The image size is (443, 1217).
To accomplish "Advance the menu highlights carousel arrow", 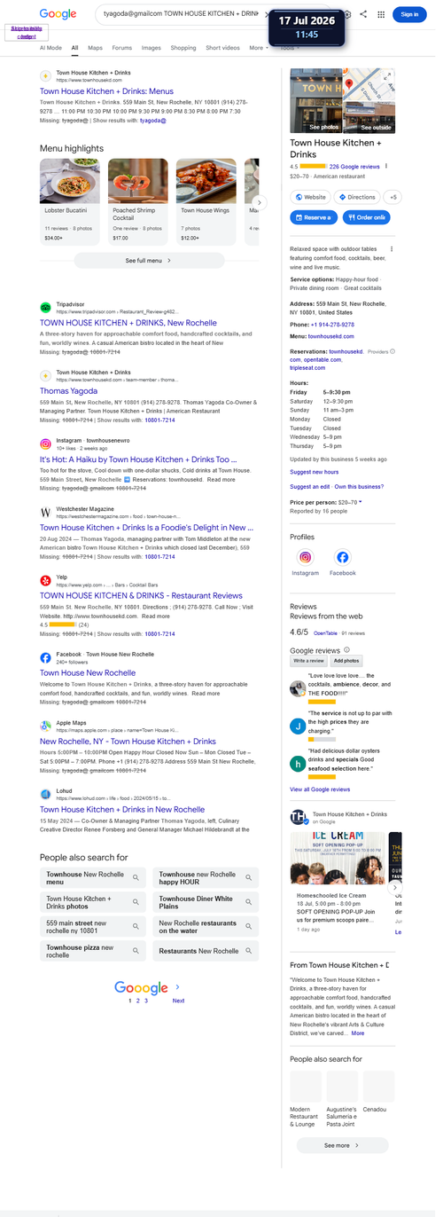I will coord(258,202).
